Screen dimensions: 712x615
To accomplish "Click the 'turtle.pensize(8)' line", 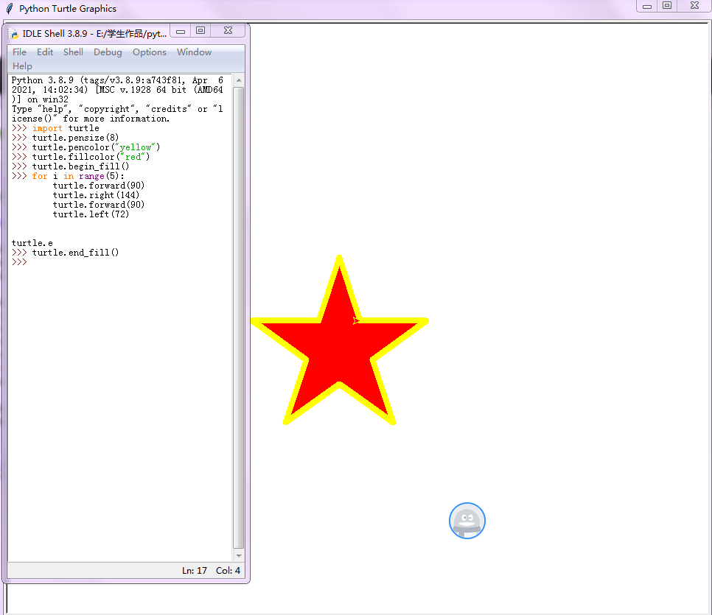I will pyautogui.click(x=75, y=138).
